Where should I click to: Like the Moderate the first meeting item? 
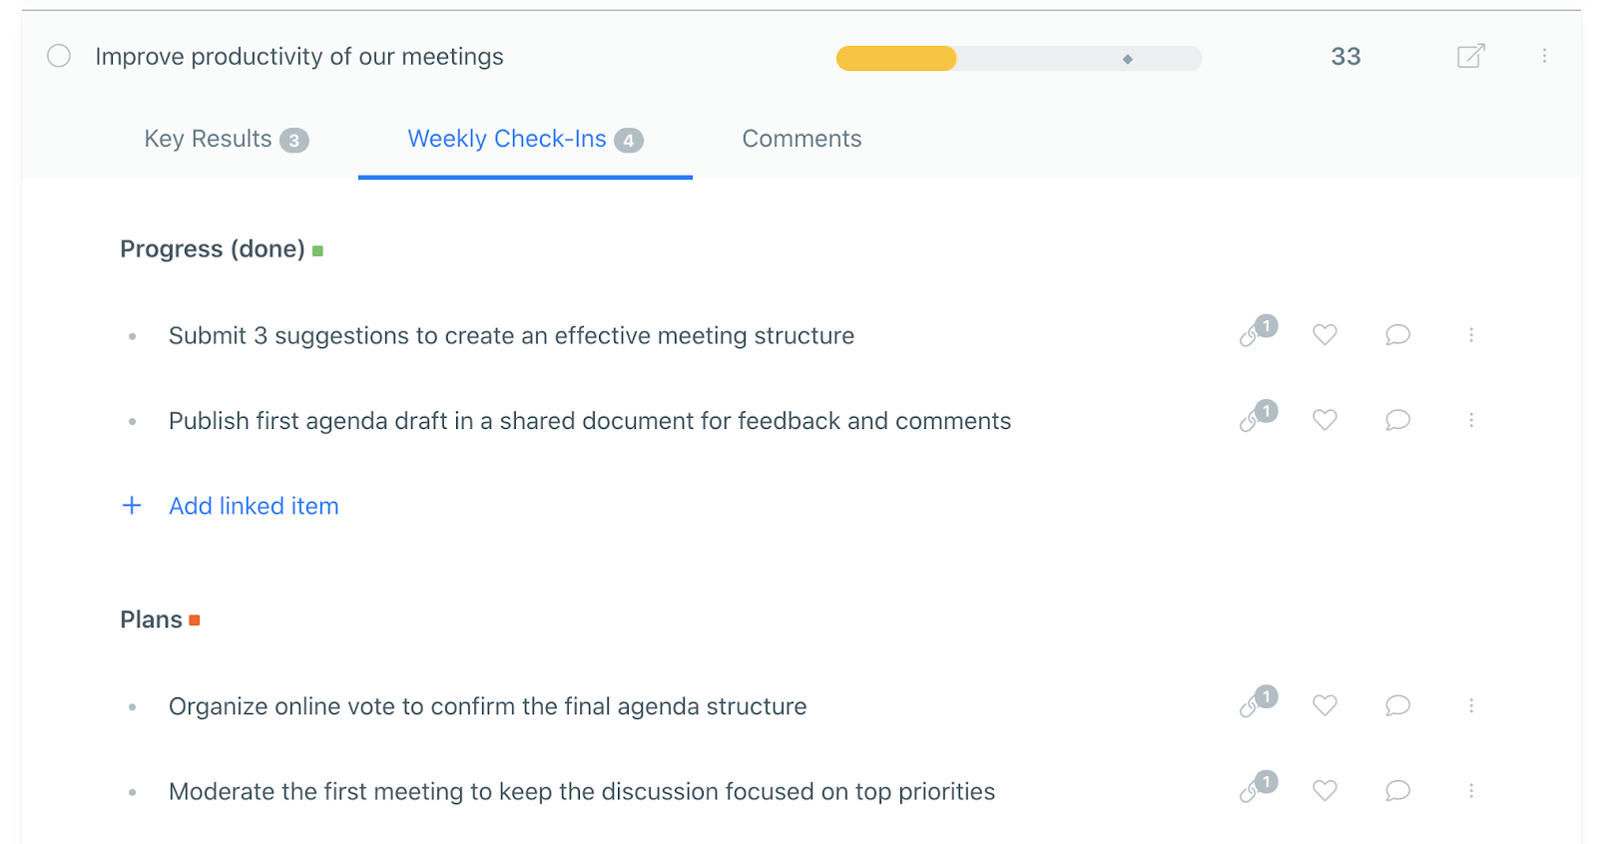click(x=1325, y=790)
